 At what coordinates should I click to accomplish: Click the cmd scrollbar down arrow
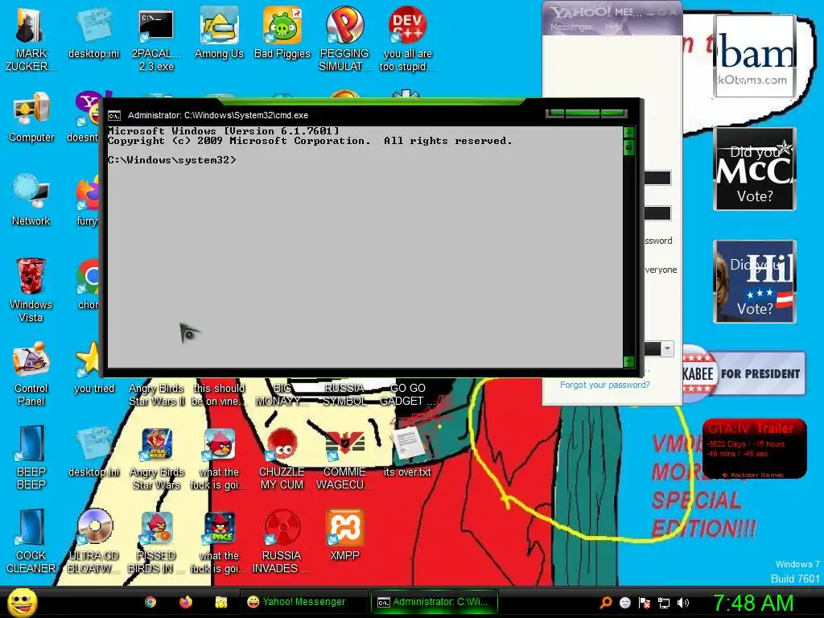[628, 361]
